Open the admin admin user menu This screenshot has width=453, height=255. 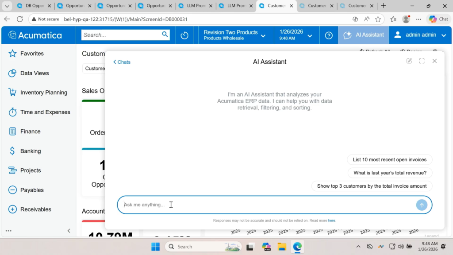click(421, 35)
